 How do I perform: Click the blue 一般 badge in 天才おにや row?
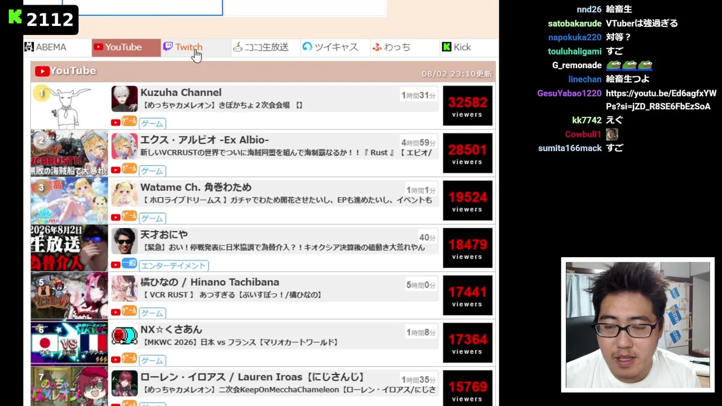[x=129, y=263]
